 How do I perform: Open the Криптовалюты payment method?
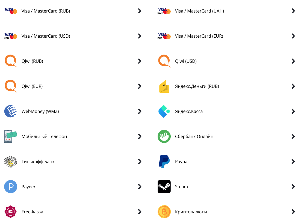[226, 212]
